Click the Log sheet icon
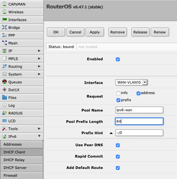The height and width of the screenshot is (179, 177). click(5, 105)
